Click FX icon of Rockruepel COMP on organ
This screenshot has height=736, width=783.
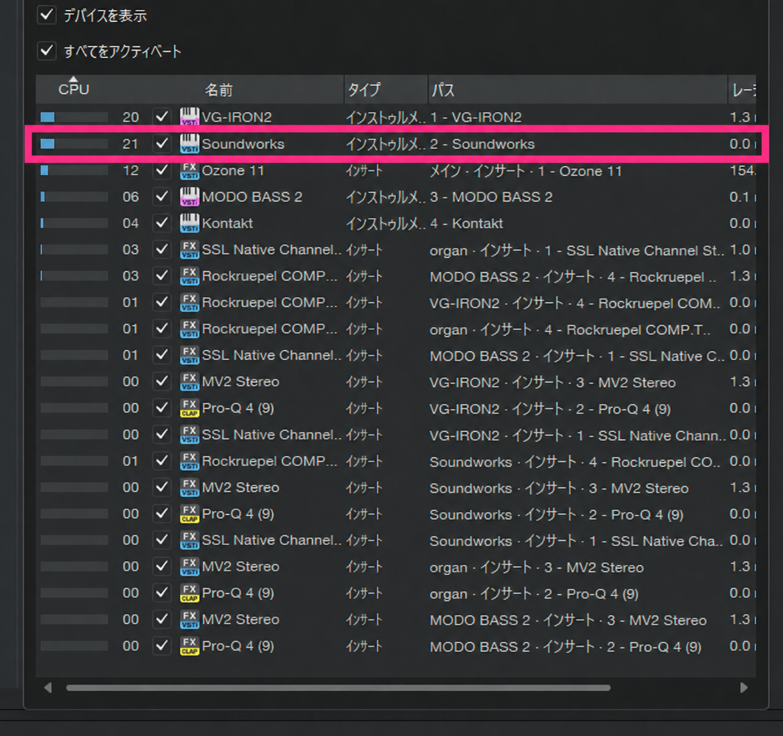click(190, 329)
